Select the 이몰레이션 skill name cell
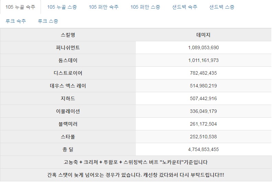This screenshot has width=272, height=182. tap(68, 111)
